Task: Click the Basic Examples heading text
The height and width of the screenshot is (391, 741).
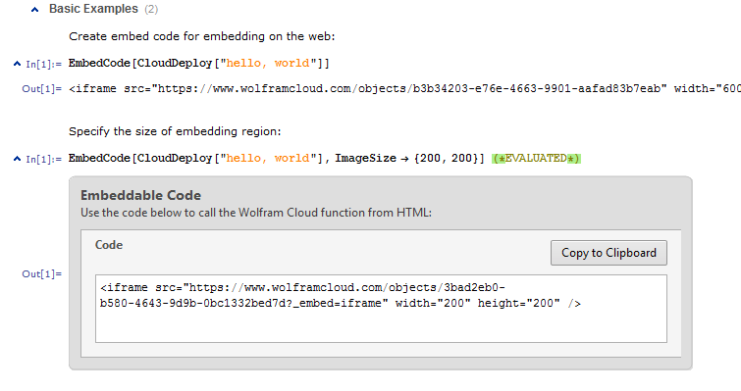Action: pyautogui.click(x=93, y=9)
